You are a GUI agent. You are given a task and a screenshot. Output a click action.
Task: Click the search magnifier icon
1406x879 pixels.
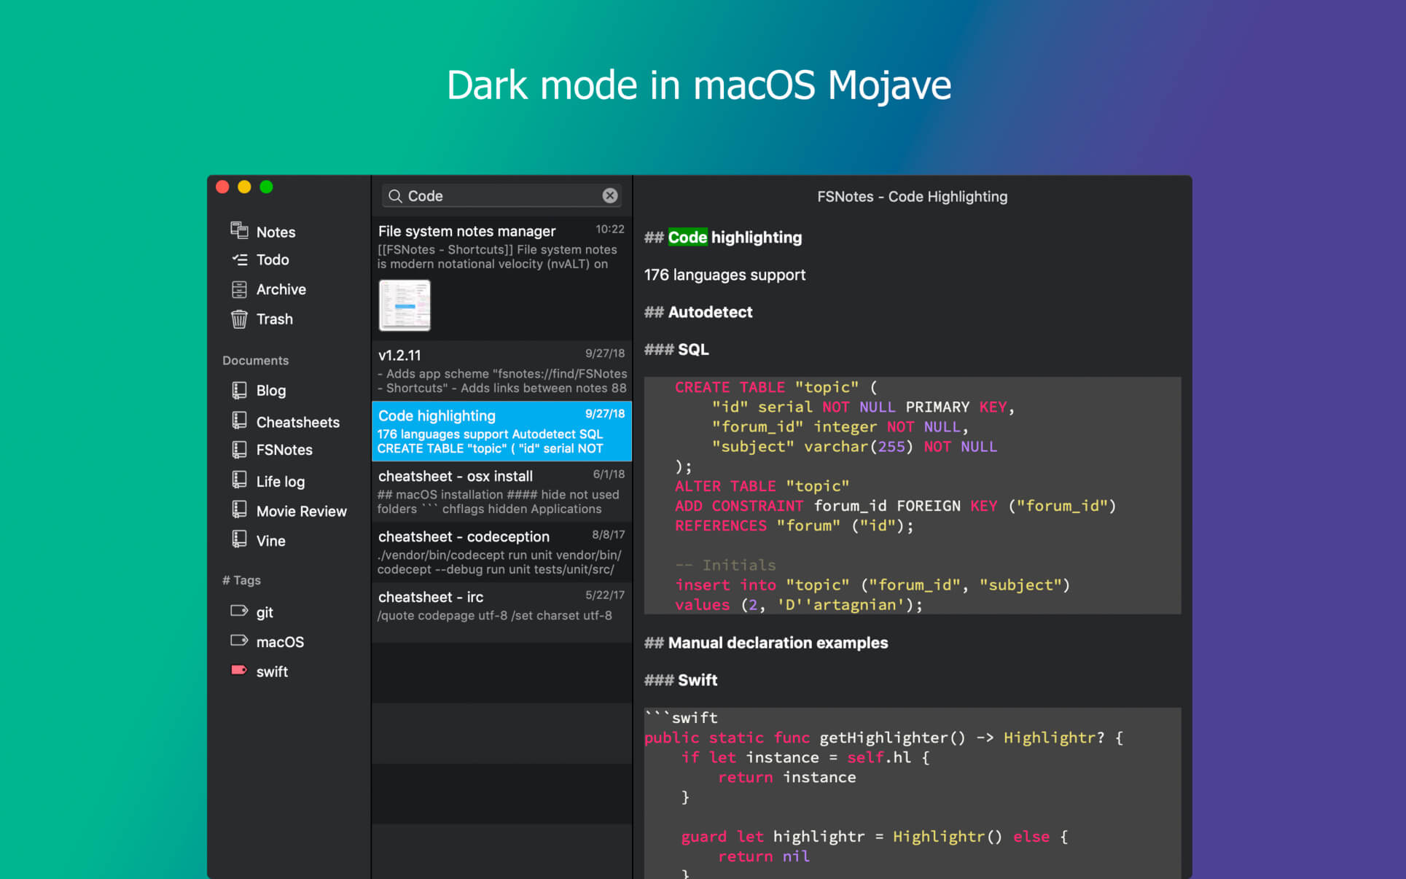[395, 196]
